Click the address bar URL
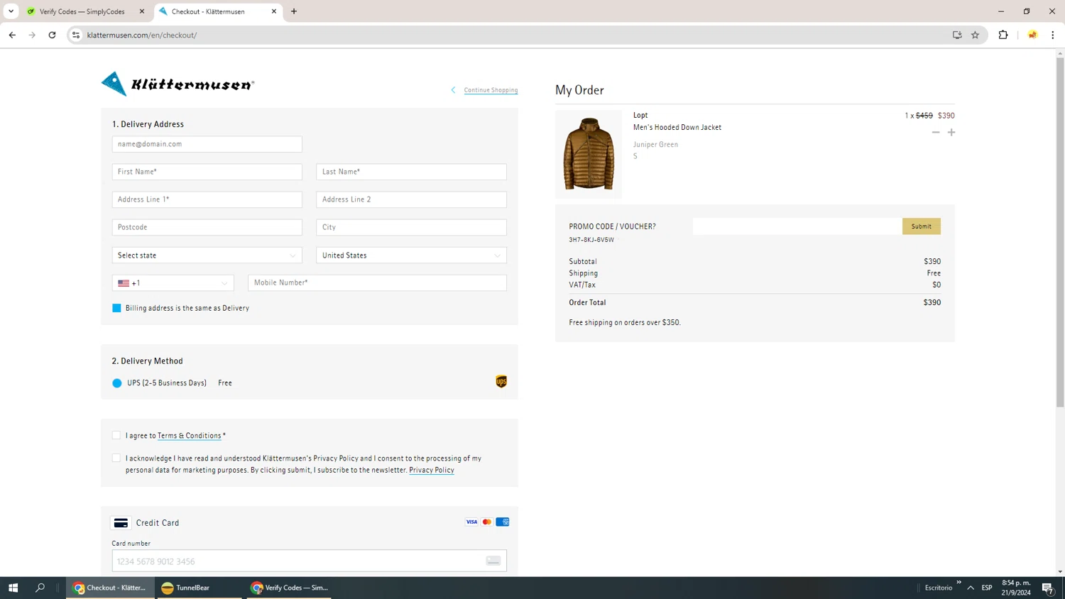Screen dimensions: 1065x599 coord(142,35)
